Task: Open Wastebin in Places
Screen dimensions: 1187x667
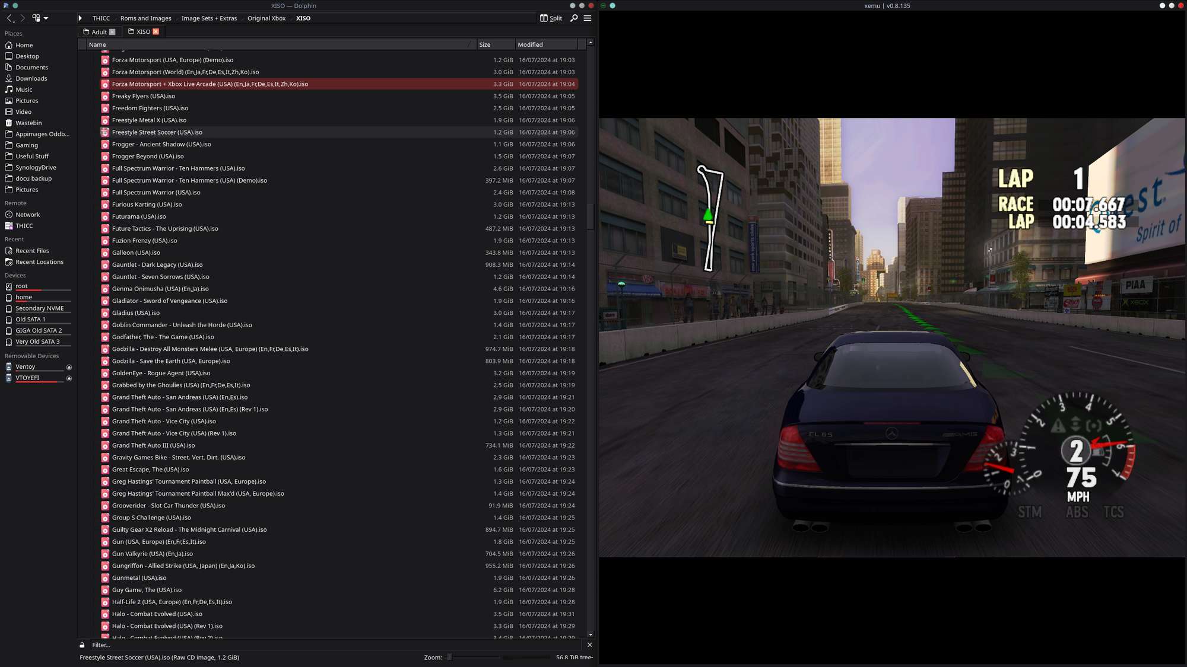Action: 28,123
